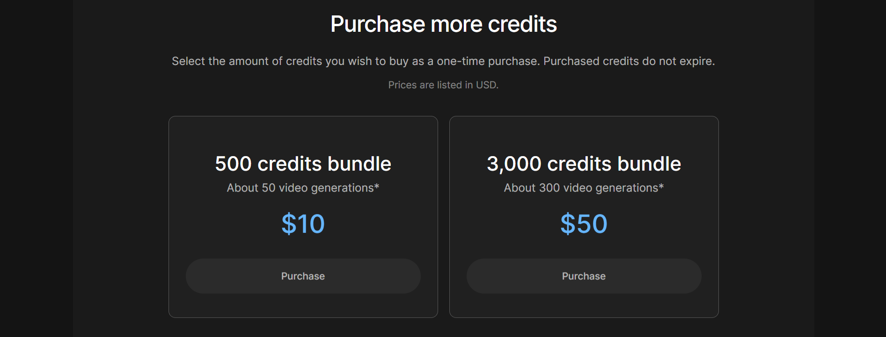Click the $10 price label
Screen dimensions: 886x337
303,224
